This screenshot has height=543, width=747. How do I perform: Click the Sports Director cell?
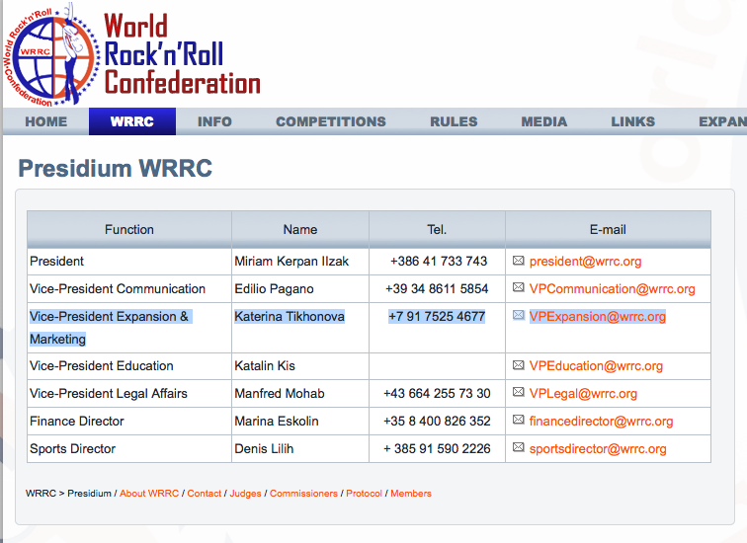pyautogui.click(x=129, y=449)
